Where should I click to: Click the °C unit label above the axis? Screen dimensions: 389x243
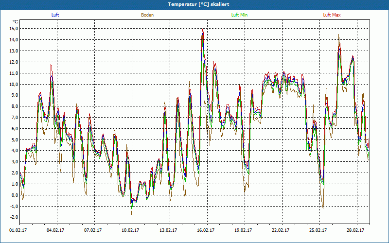pyautogui.click(x=16, y=22)
